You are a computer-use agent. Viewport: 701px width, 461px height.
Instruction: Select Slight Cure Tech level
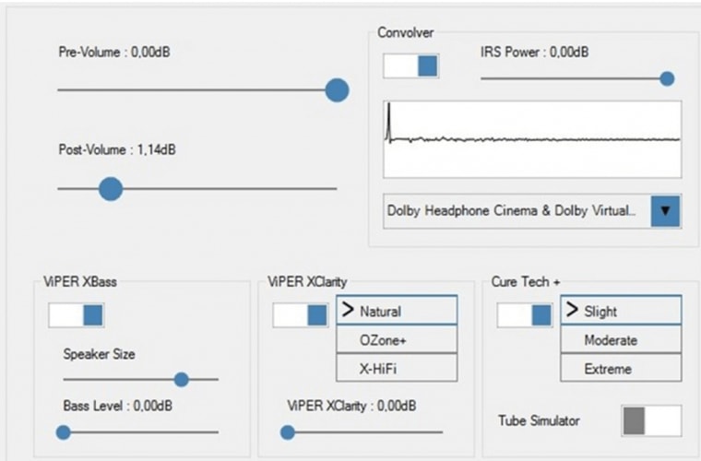point(621,311)
